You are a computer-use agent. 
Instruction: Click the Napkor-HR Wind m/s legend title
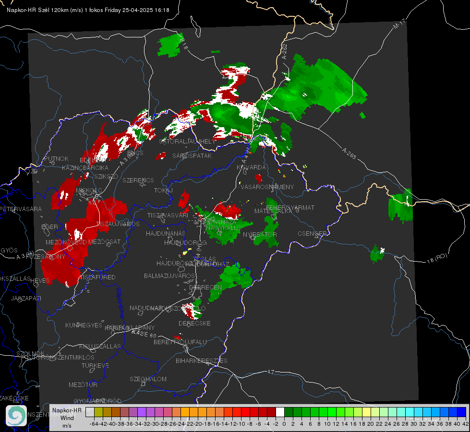(x=67, y=418)
